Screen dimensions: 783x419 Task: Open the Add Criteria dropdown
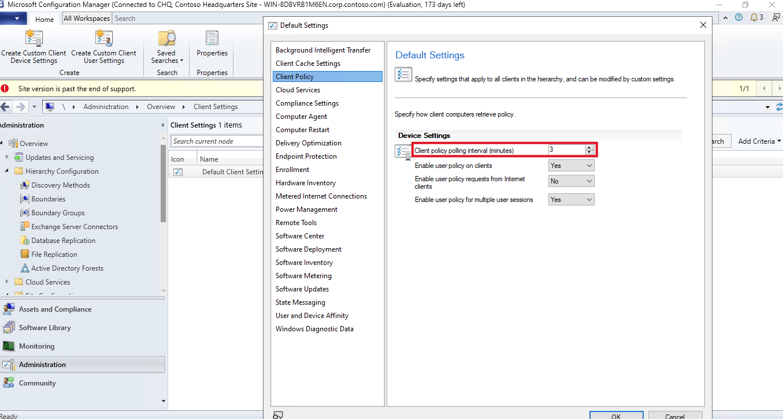[x=759, y=141]
